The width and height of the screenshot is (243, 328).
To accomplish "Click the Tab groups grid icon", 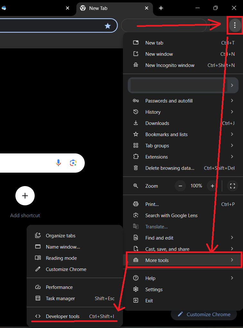I will (136, 145).
